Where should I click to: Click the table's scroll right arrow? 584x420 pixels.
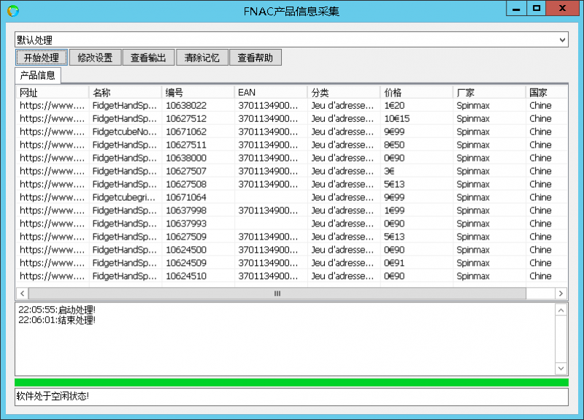(561, 294)
